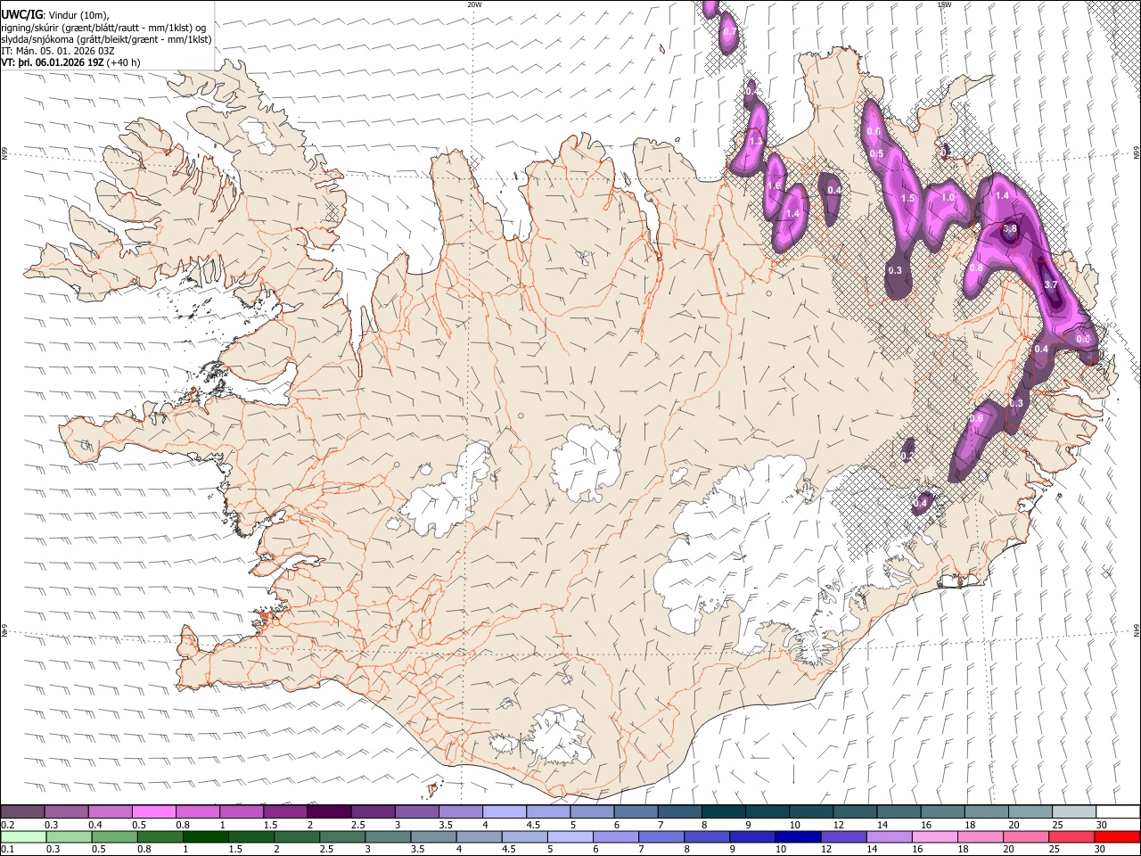Click the 'rigning/skúrir' legend description line
The width and height of the screenshot is (1141, 856).
pos(104,28)
